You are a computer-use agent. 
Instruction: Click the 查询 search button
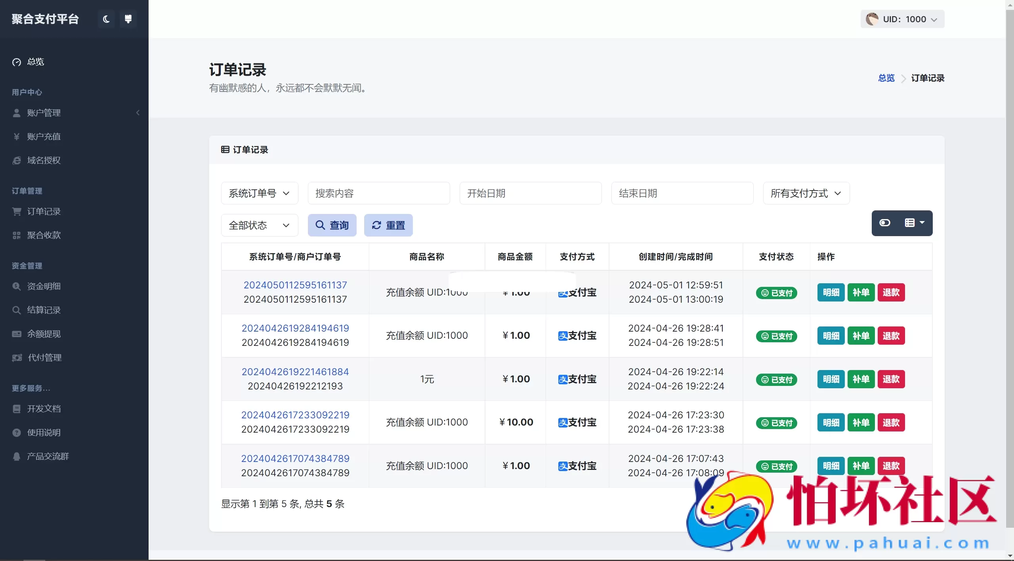coord(332,225)
